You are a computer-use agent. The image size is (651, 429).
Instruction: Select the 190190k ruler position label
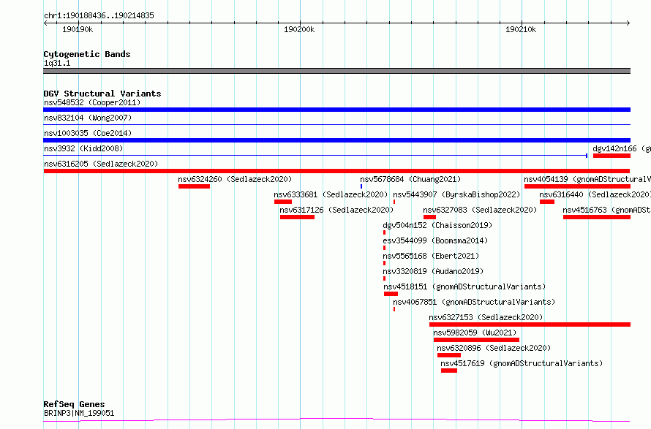pyautogui.click(x=78, y=29)
